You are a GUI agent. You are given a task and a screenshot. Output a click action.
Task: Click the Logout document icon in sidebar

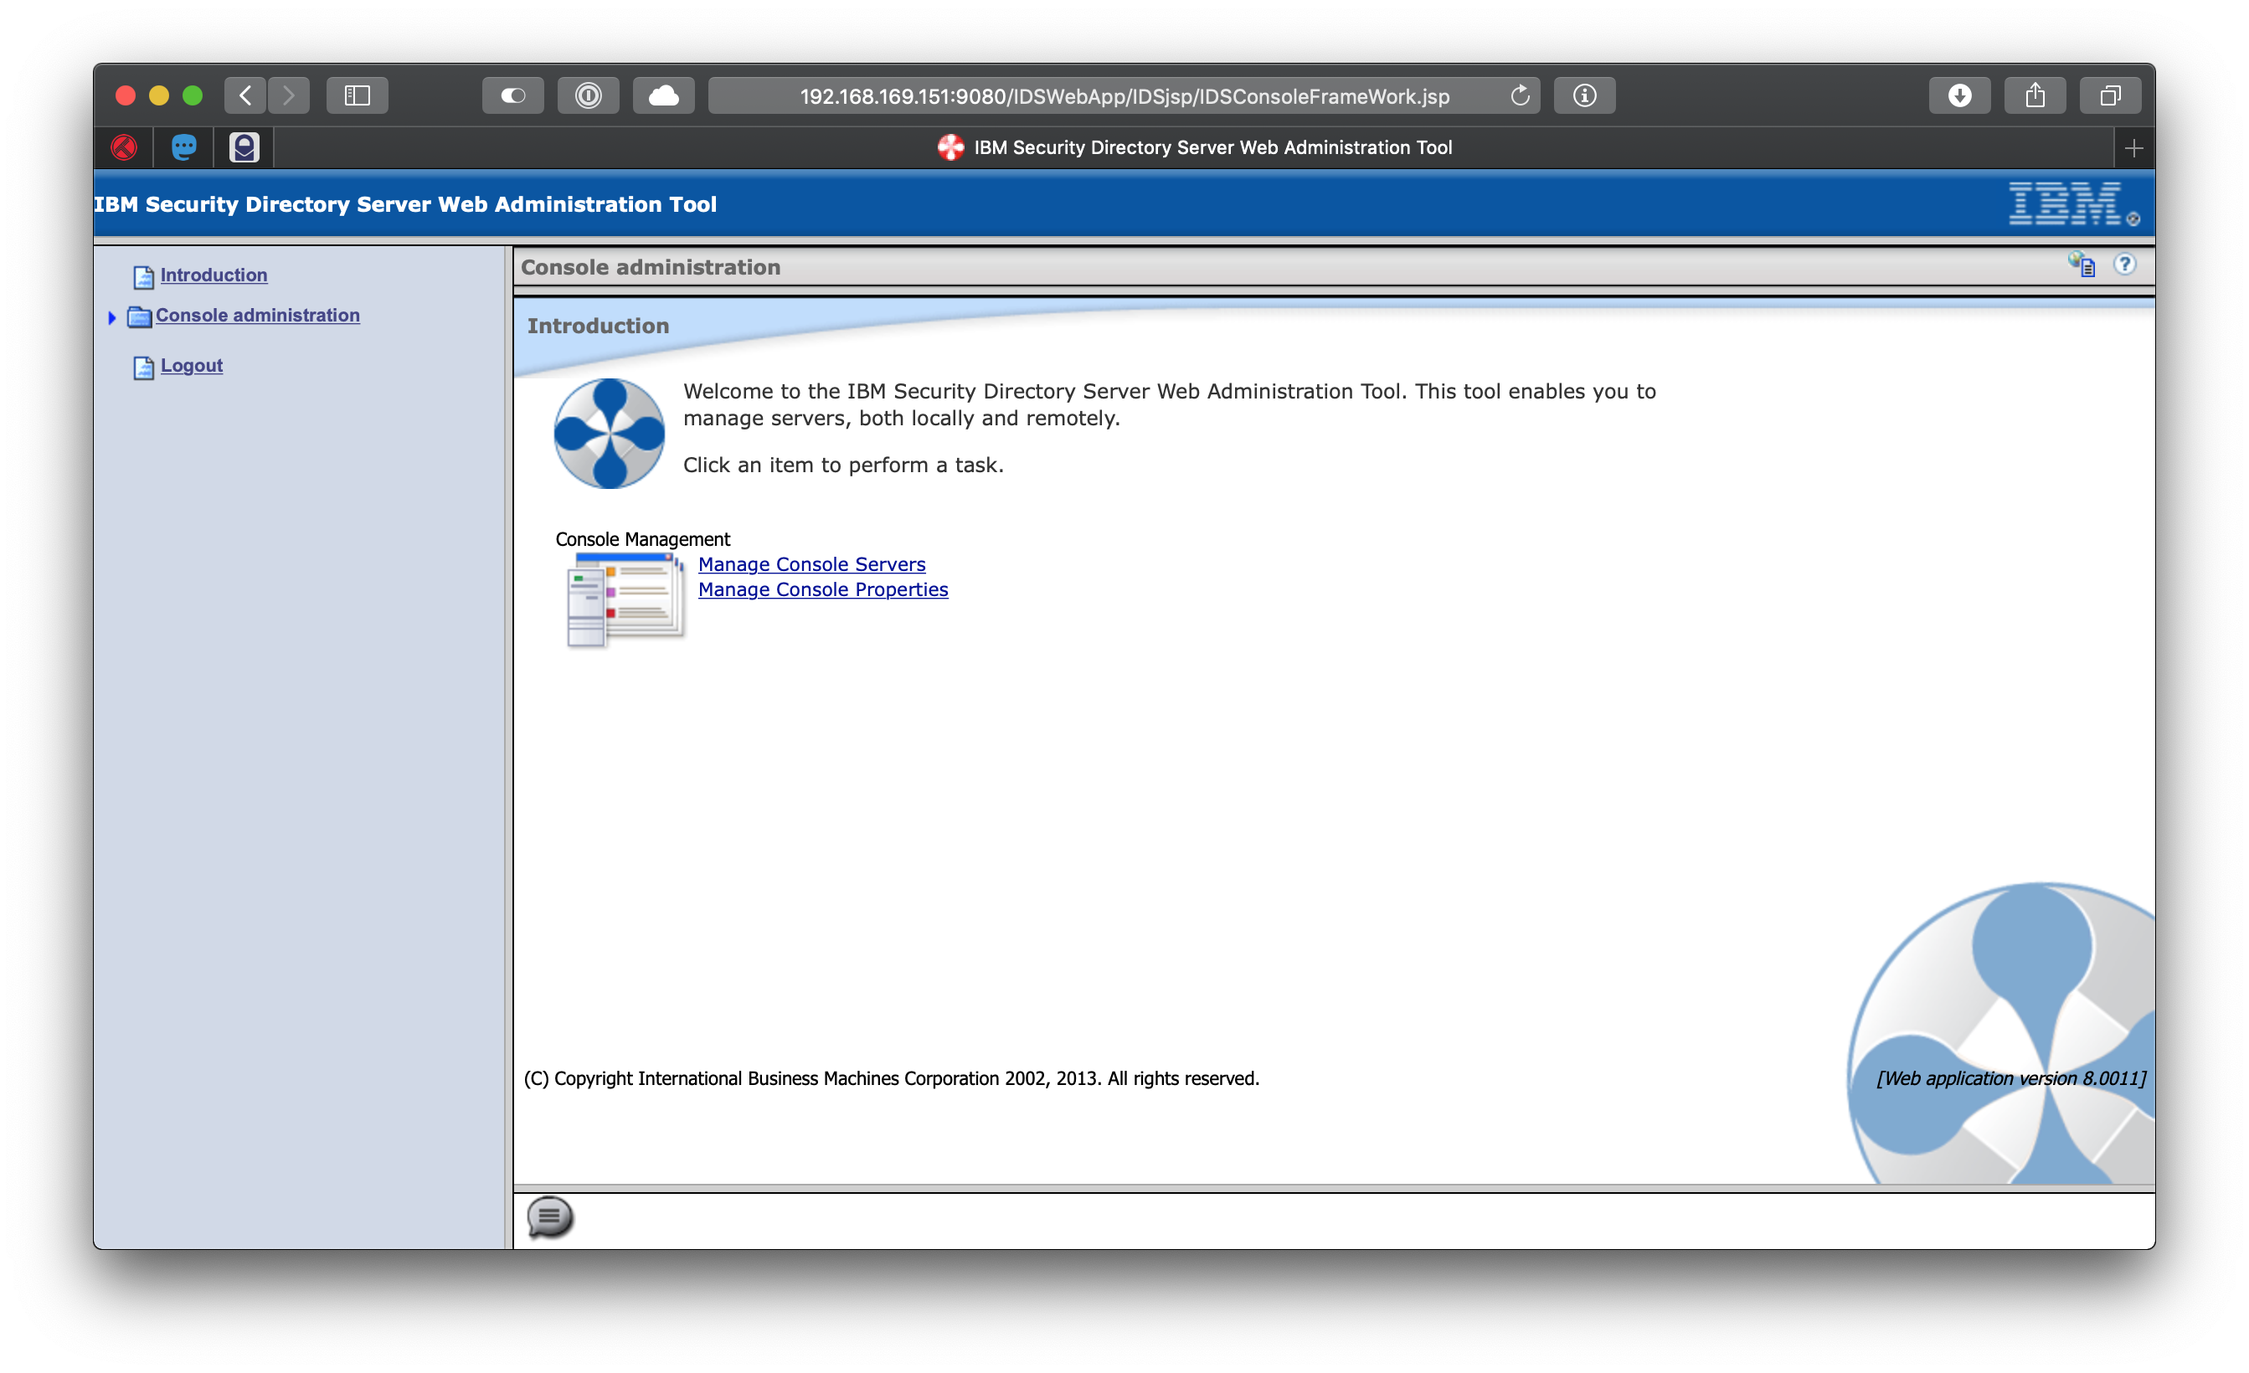pyautogui.click(x=143, y=366)
